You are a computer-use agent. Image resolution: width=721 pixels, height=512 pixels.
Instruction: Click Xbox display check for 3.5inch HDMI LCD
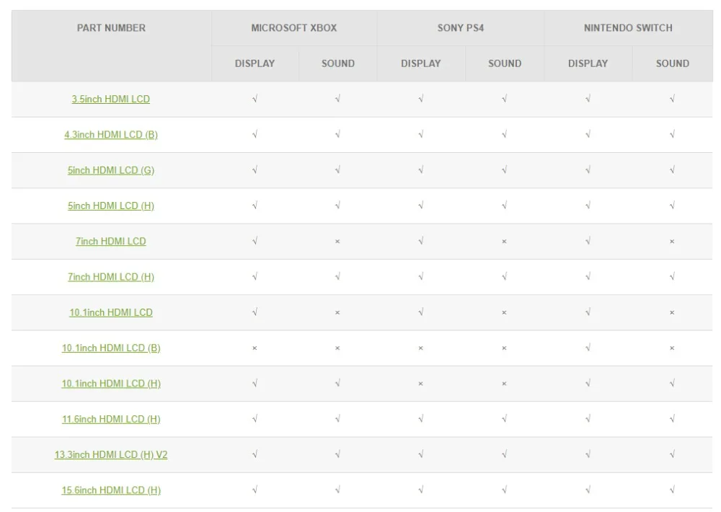[x=255, y=99]
